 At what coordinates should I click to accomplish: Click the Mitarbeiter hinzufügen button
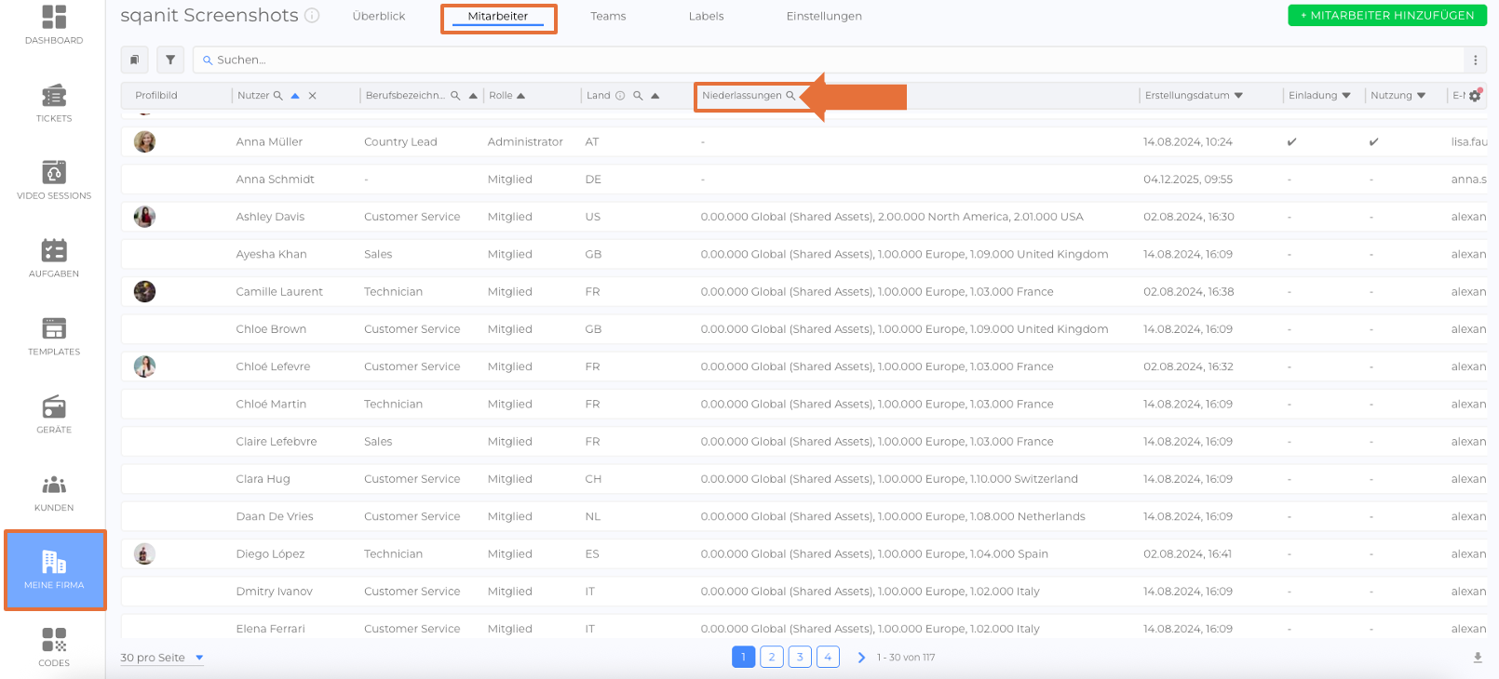pos(1386,16)
